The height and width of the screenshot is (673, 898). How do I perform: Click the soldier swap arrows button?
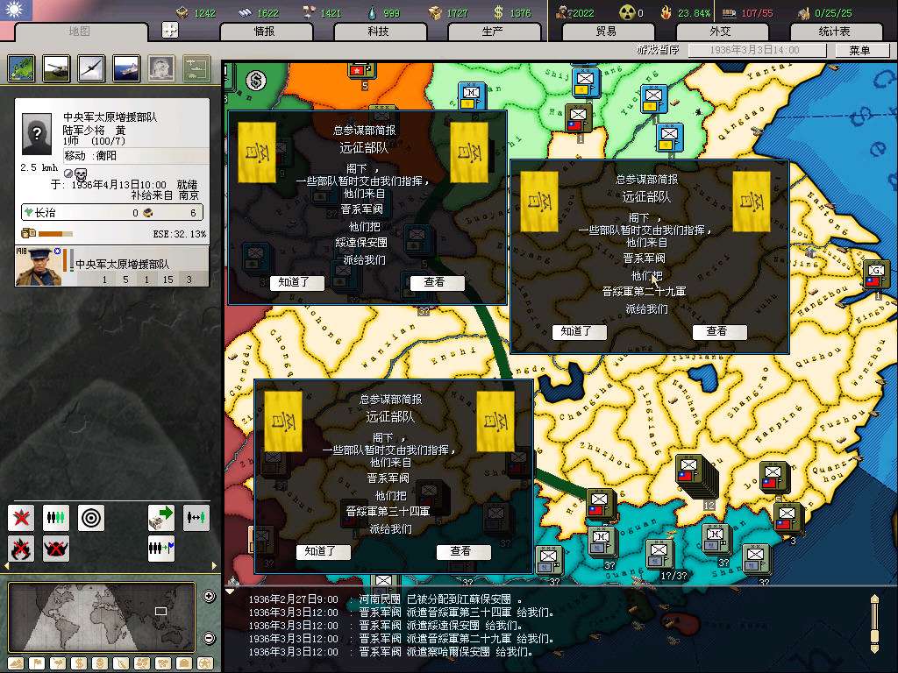tap(196, 518)
